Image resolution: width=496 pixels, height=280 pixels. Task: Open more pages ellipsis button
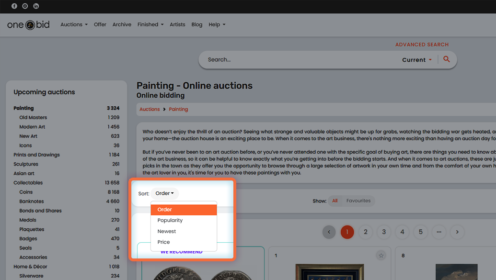point(439,232)
